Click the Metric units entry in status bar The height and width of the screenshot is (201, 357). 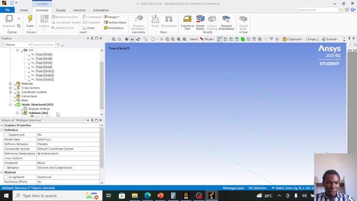[293, 188]
